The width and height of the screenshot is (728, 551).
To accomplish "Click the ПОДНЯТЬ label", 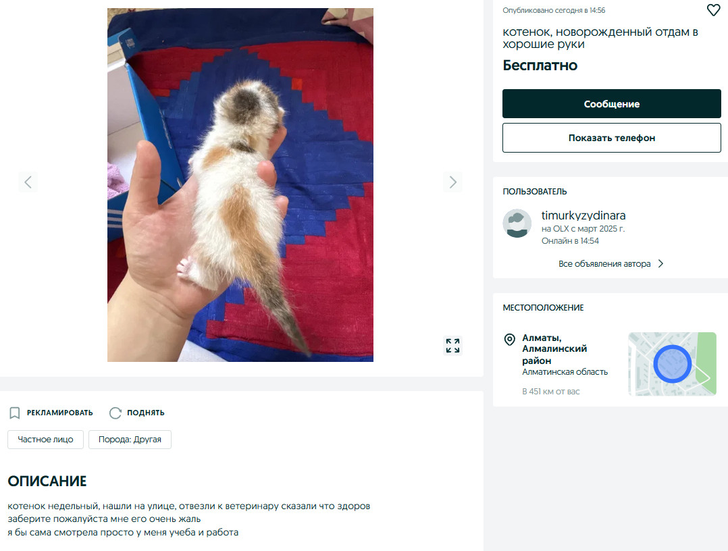I will tap(146, 413).
